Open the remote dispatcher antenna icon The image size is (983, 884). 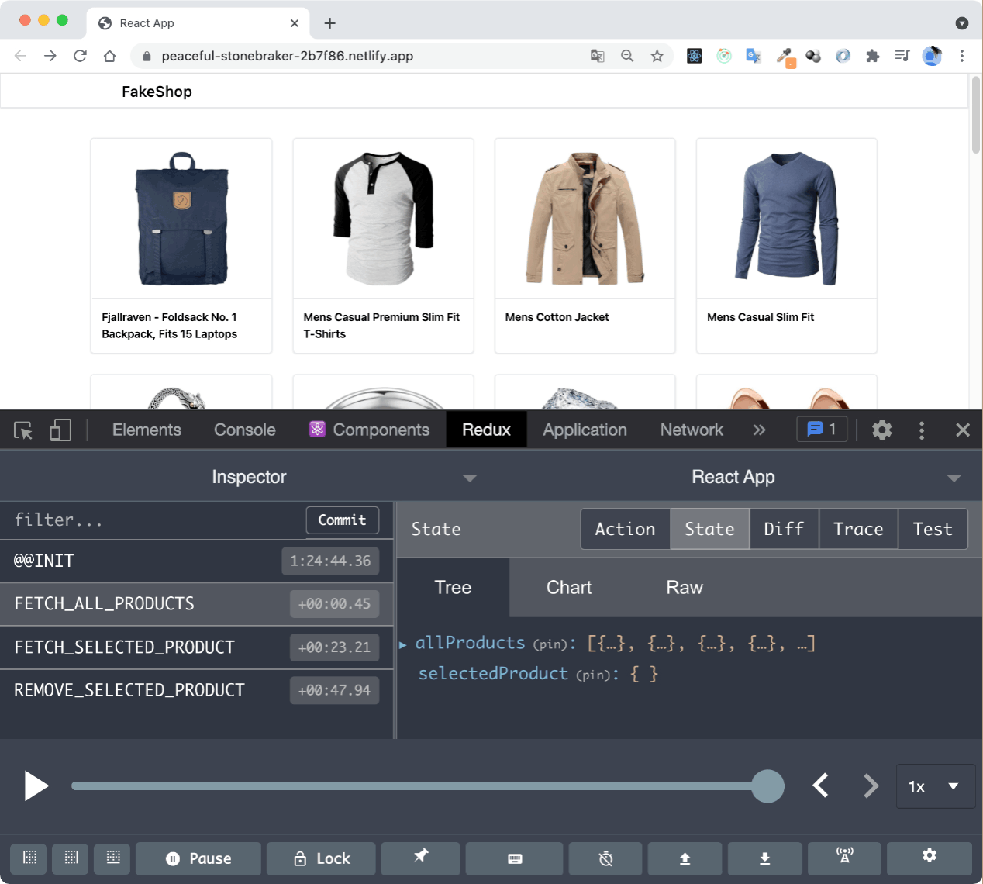844,858
